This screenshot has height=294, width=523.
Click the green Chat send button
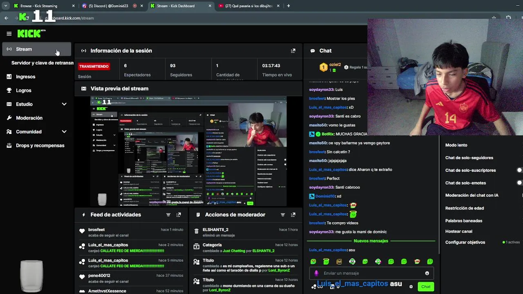pos(426,287)
